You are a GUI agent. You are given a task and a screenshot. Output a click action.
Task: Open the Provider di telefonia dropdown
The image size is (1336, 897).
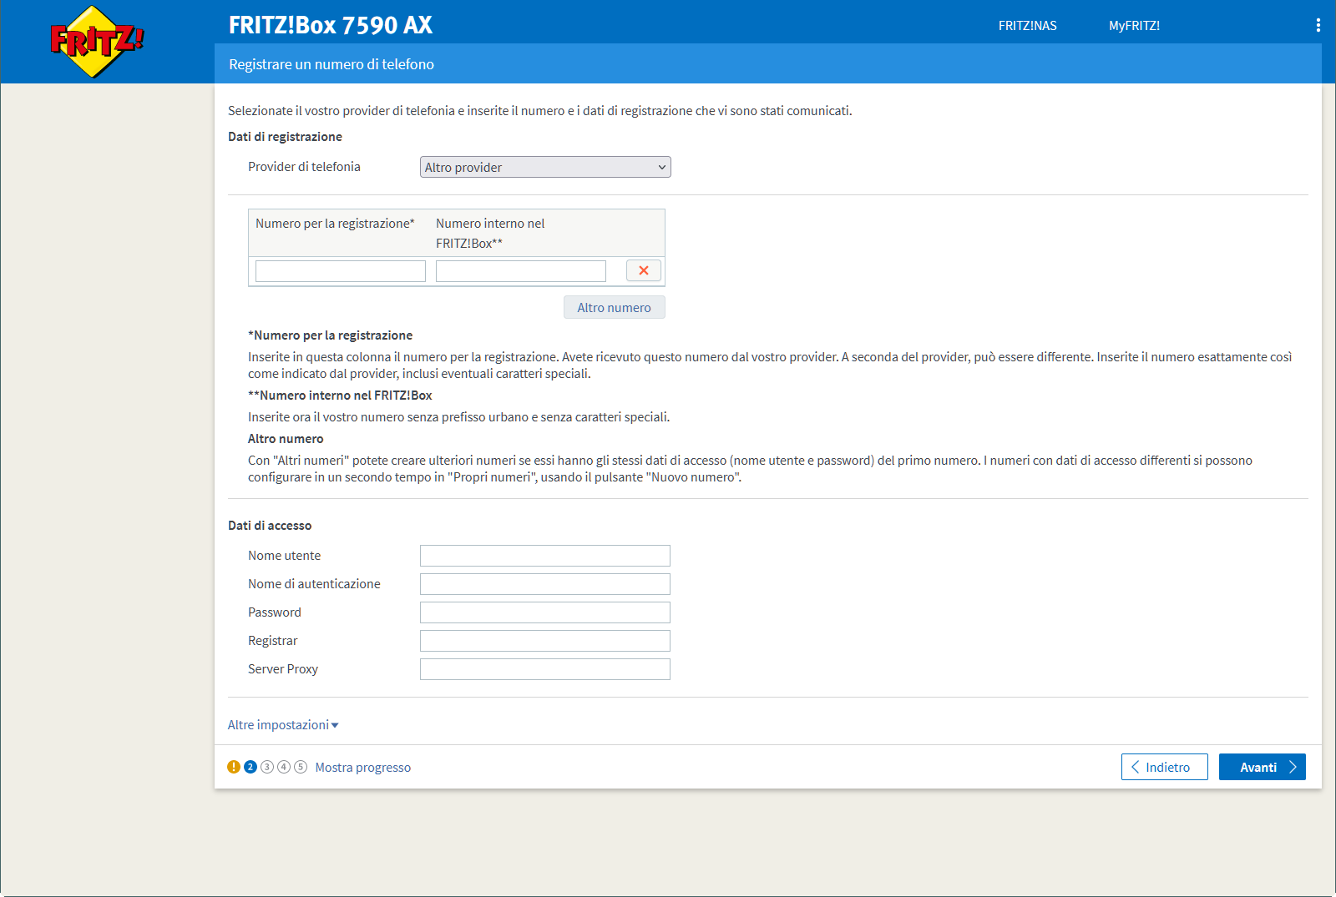(545, 167)
